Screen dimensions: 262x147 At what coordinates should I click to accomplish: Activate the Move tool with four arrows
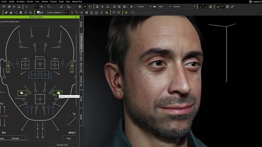point(42,7)
